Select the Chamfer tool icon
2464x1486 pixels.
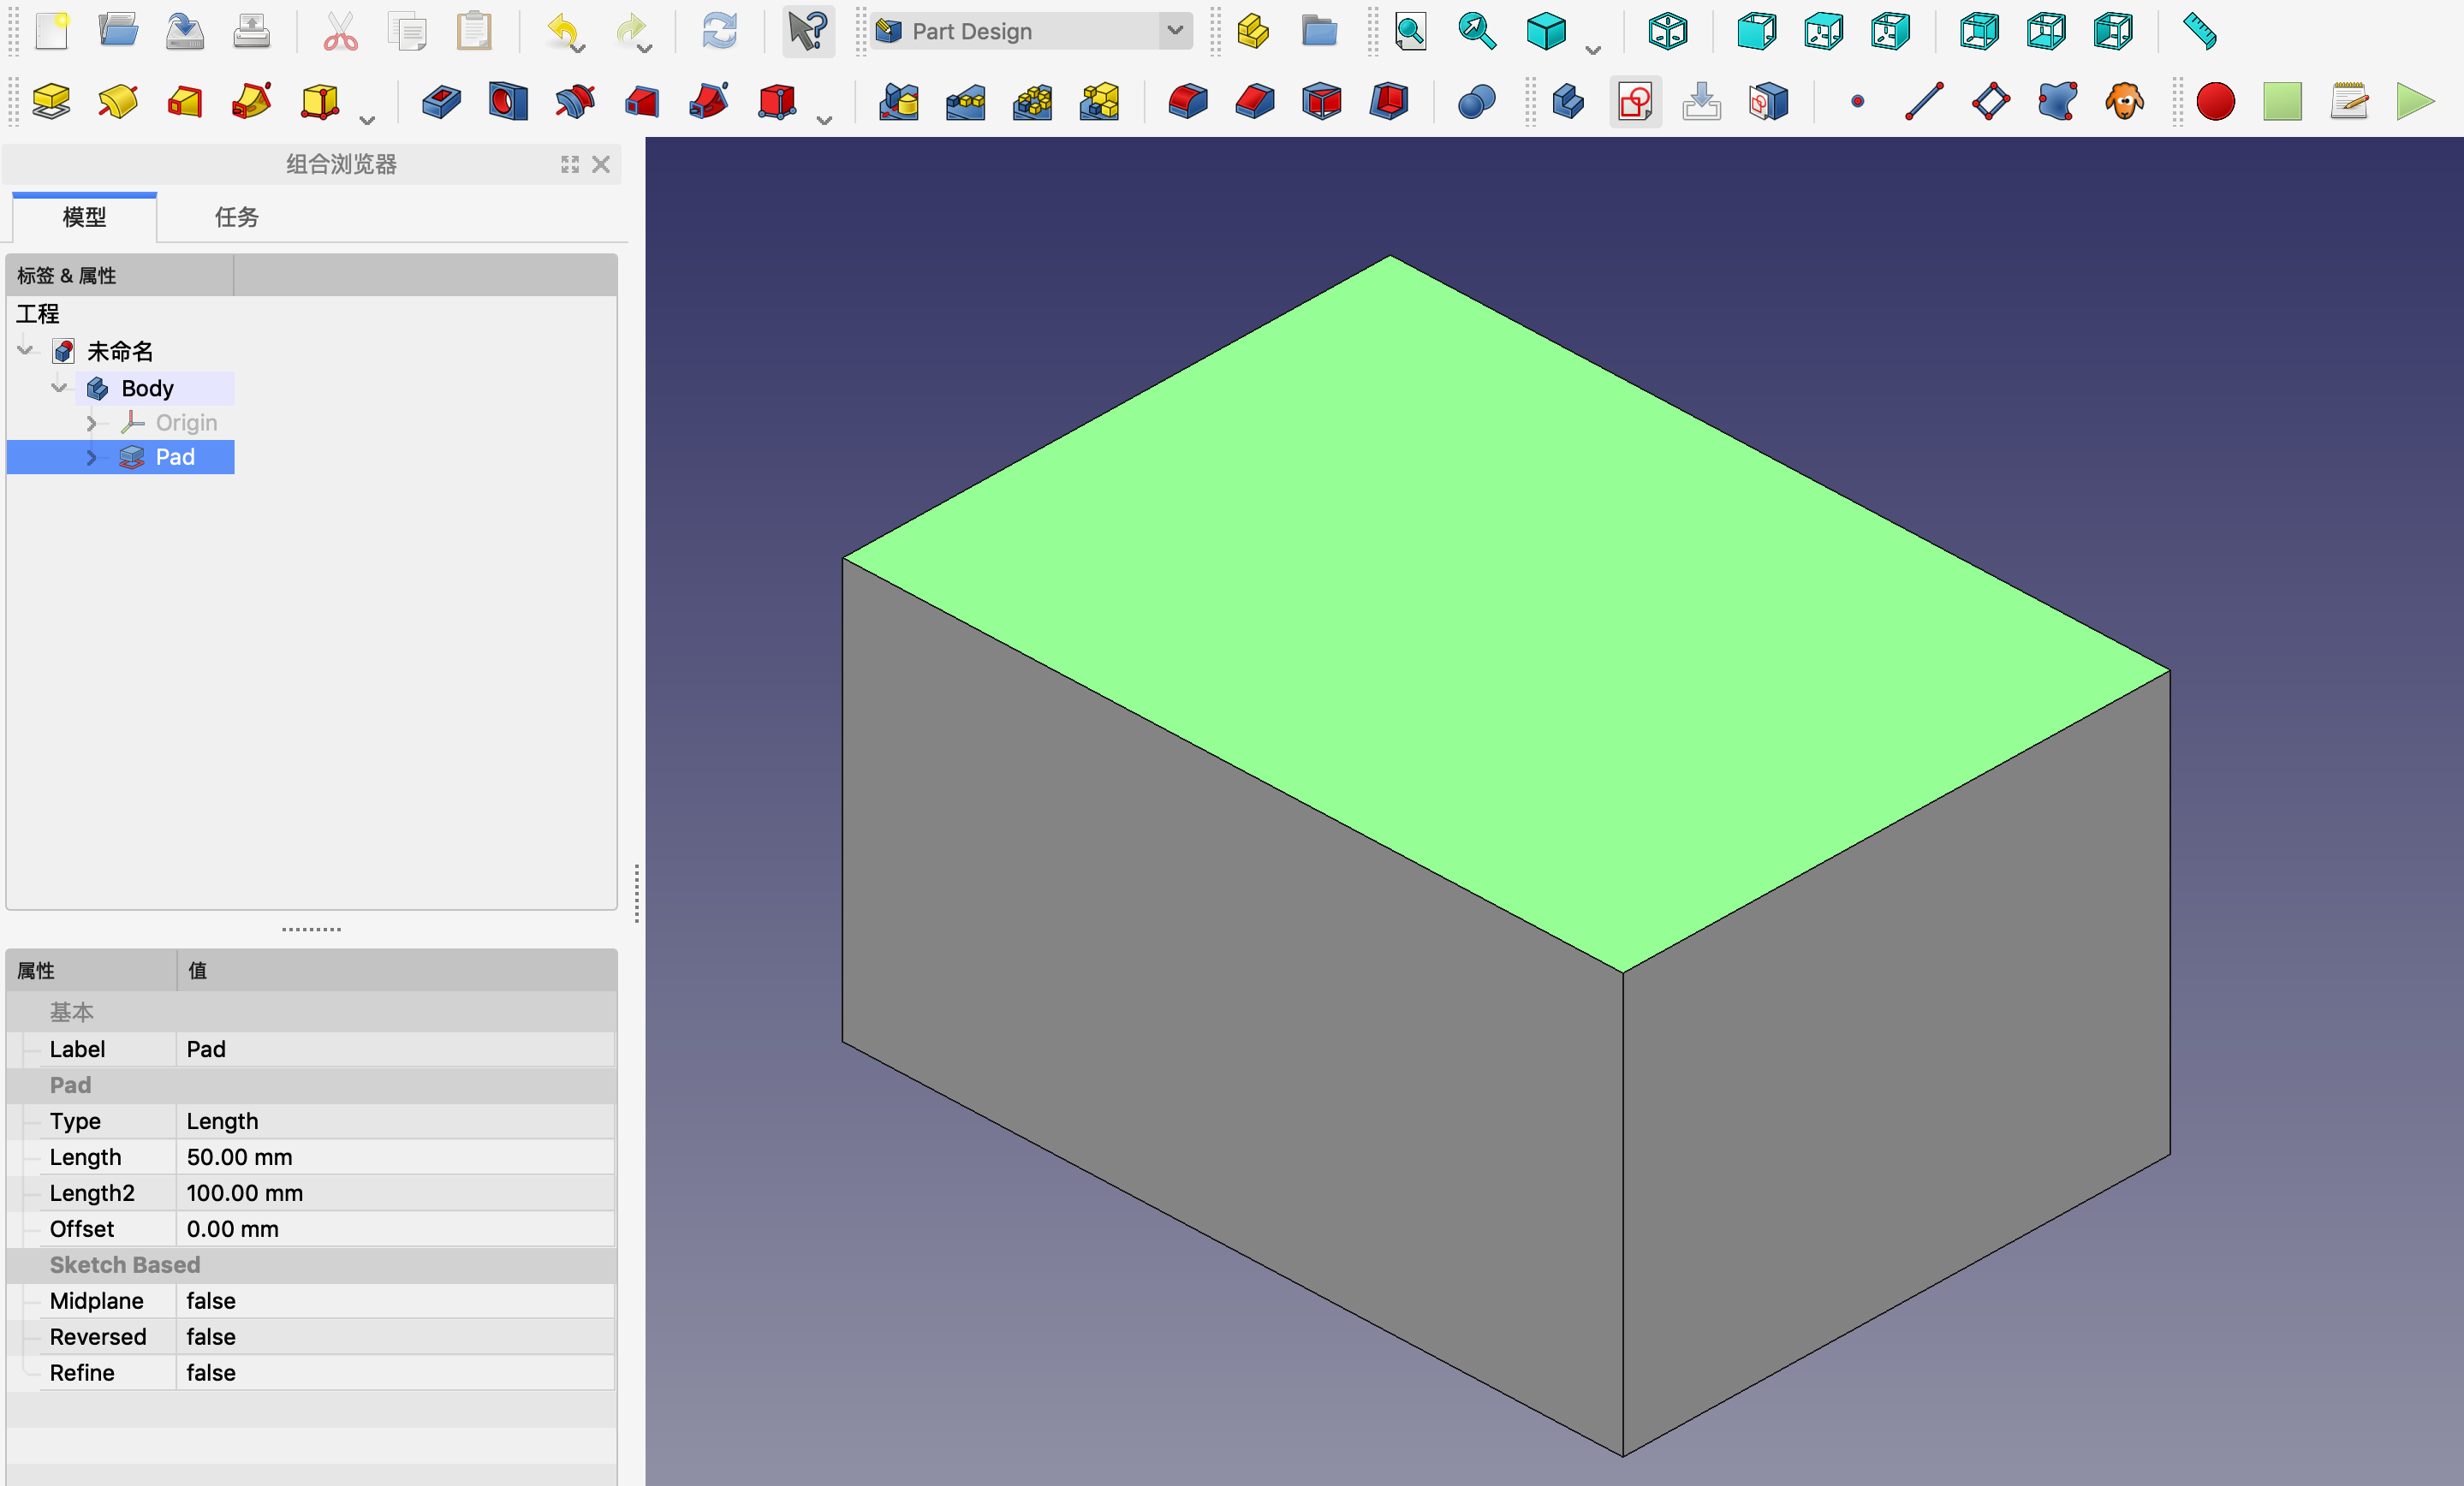[1254, 101]
